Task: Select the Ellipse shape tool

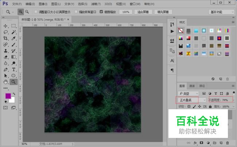Action: 13,75
